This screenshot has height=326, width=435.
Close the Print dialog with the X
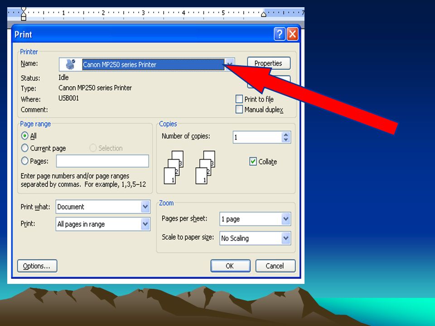(x=292, y=34)
